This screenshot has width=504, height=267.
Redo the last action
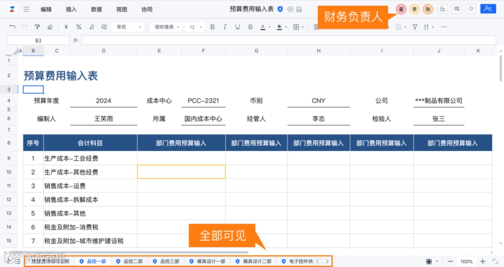tap(25, 27)
